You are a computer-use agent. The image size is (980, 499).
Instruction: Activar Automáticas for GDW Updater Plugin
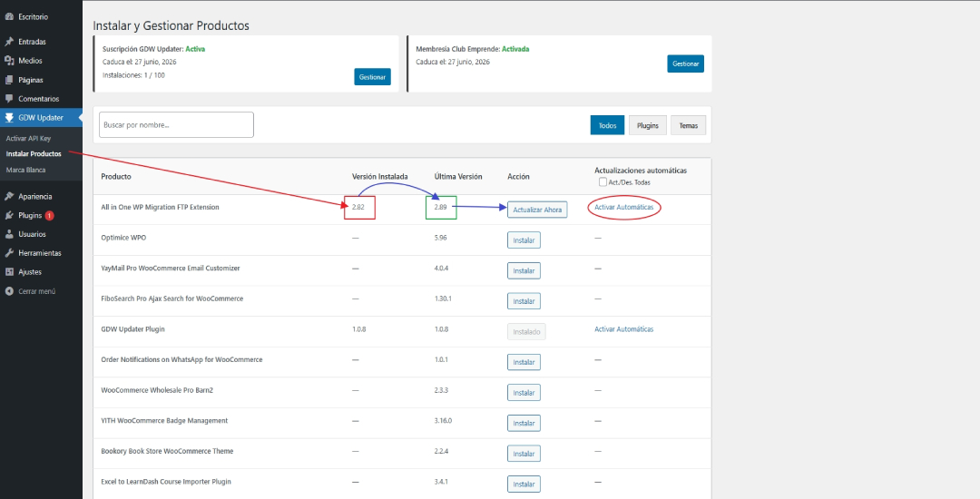623,329
